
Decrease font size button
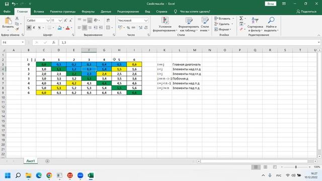70,20
